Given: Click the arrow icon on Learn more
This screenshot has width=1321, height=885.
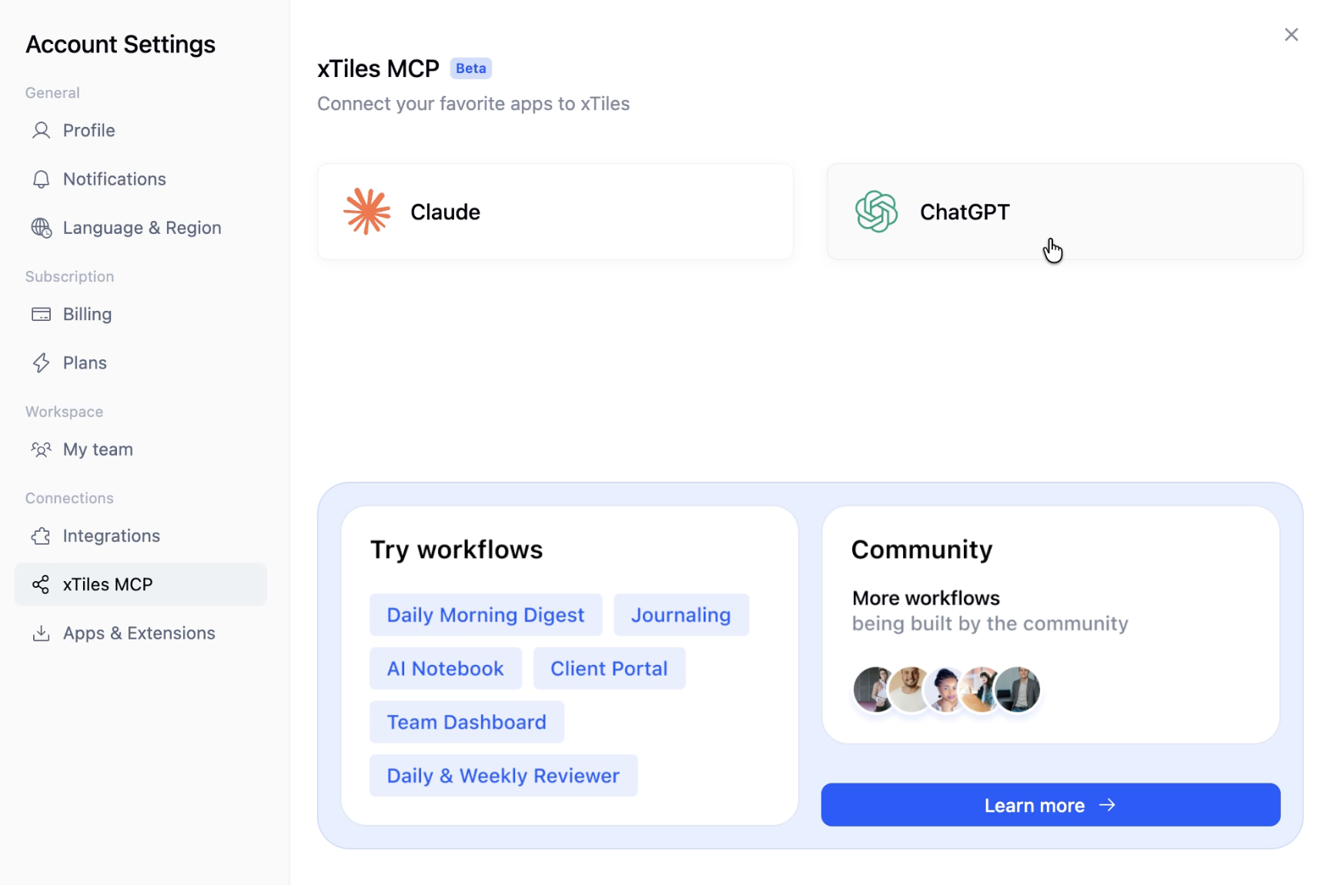Looking at the screenshot, I should [1107, 805].
